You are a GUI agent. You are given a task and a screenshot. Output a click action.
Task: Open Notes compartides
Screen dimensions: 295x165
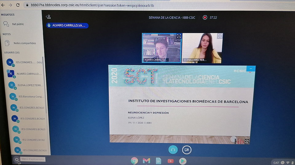[25, 43]
